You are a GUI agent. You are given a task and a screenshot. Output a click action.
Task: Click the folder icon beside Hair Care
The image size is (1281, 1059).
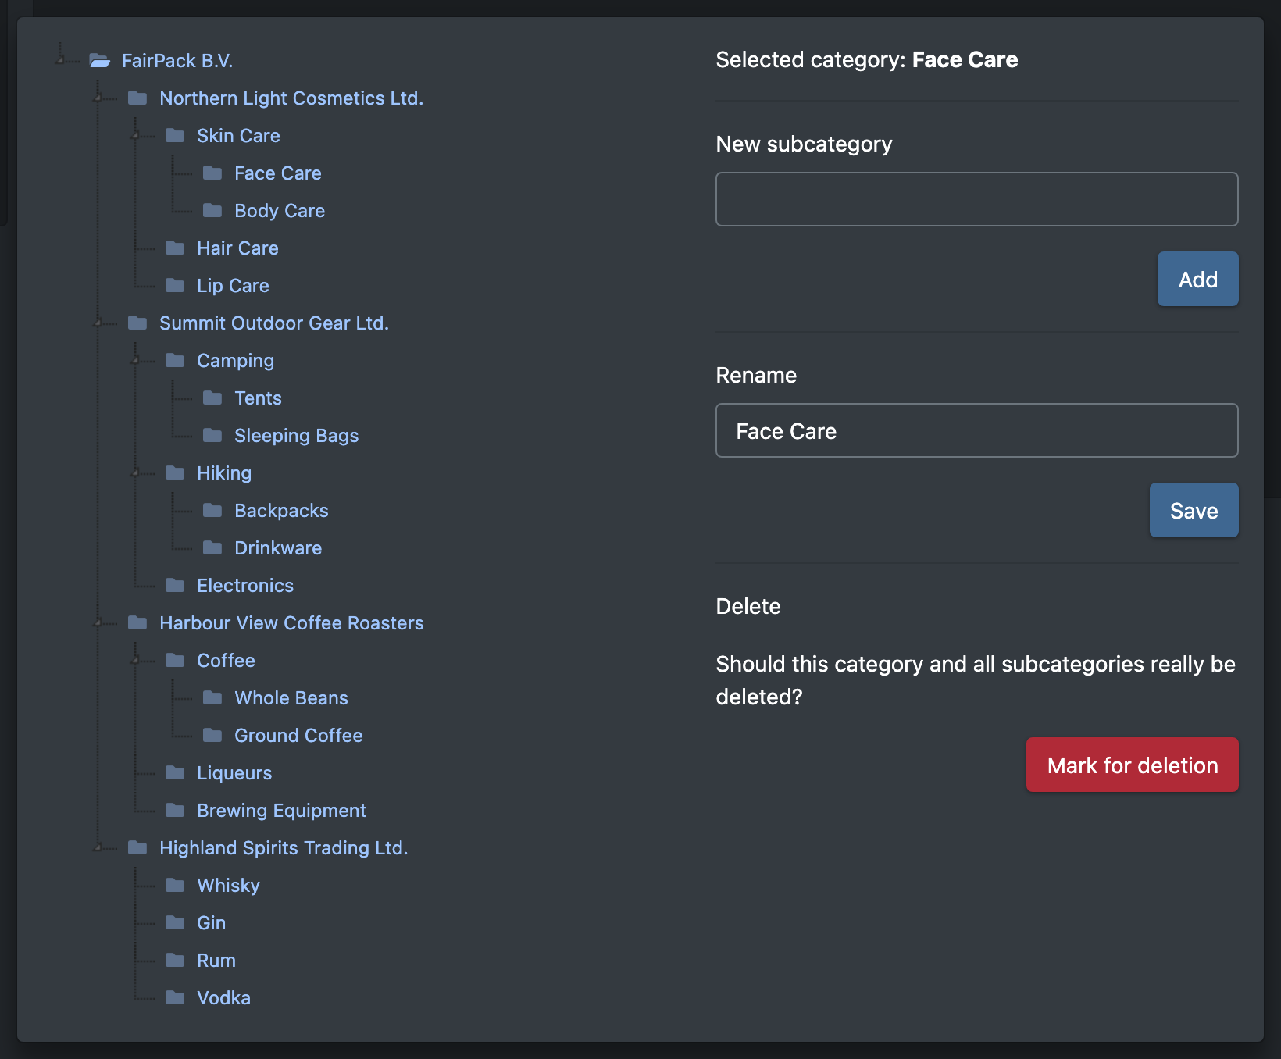pos(175,248)
